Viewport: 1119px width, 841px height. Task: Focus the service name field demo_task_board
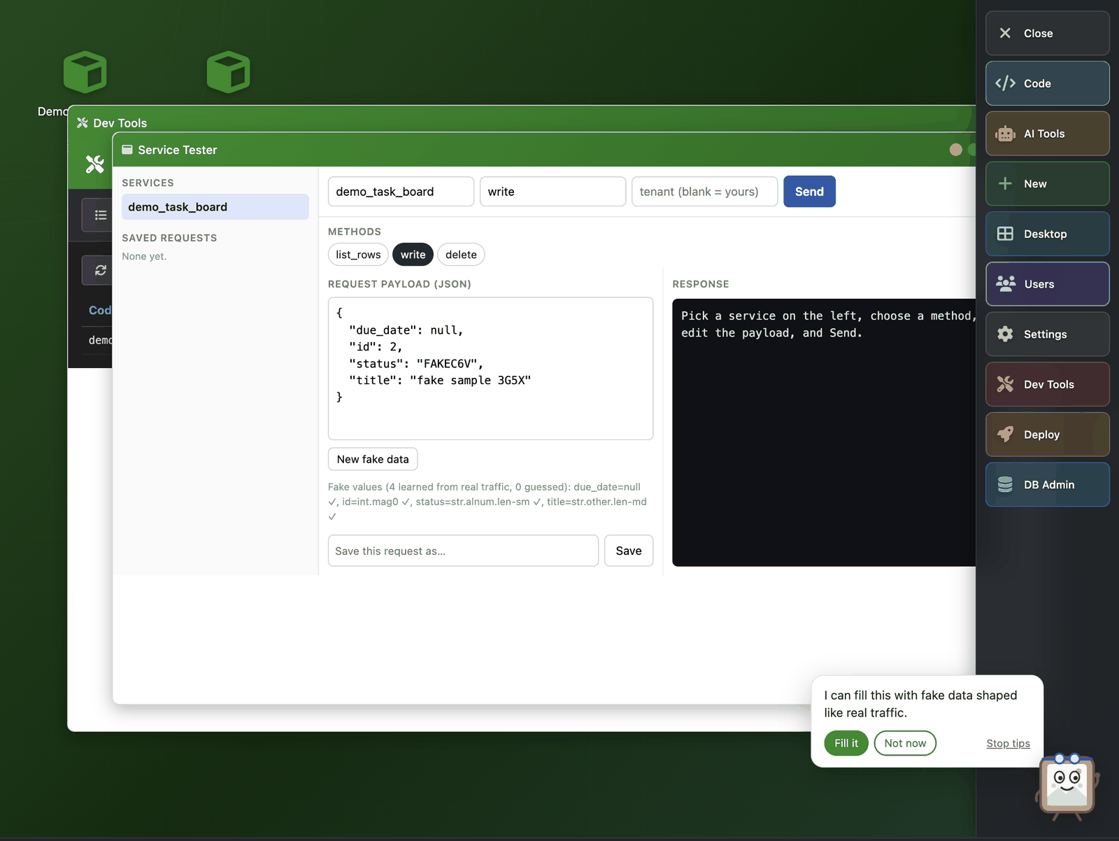coord(401,192)
